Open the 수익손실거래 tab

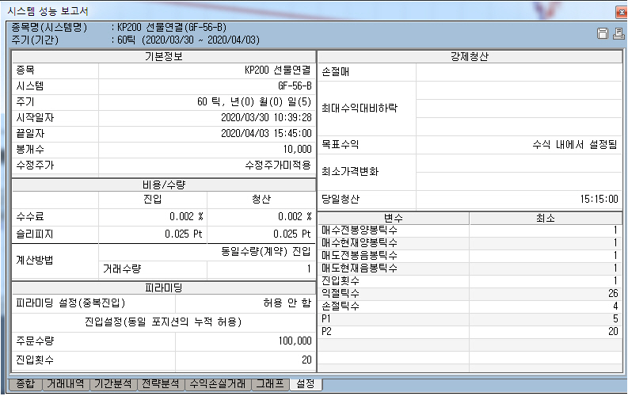tap(218, 384)
